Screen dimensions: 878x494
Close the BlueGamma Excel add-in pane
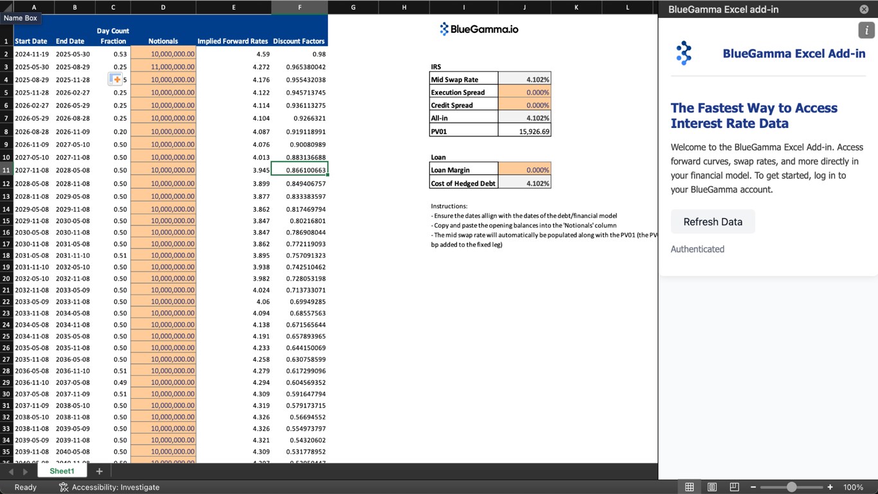(864, 9)
